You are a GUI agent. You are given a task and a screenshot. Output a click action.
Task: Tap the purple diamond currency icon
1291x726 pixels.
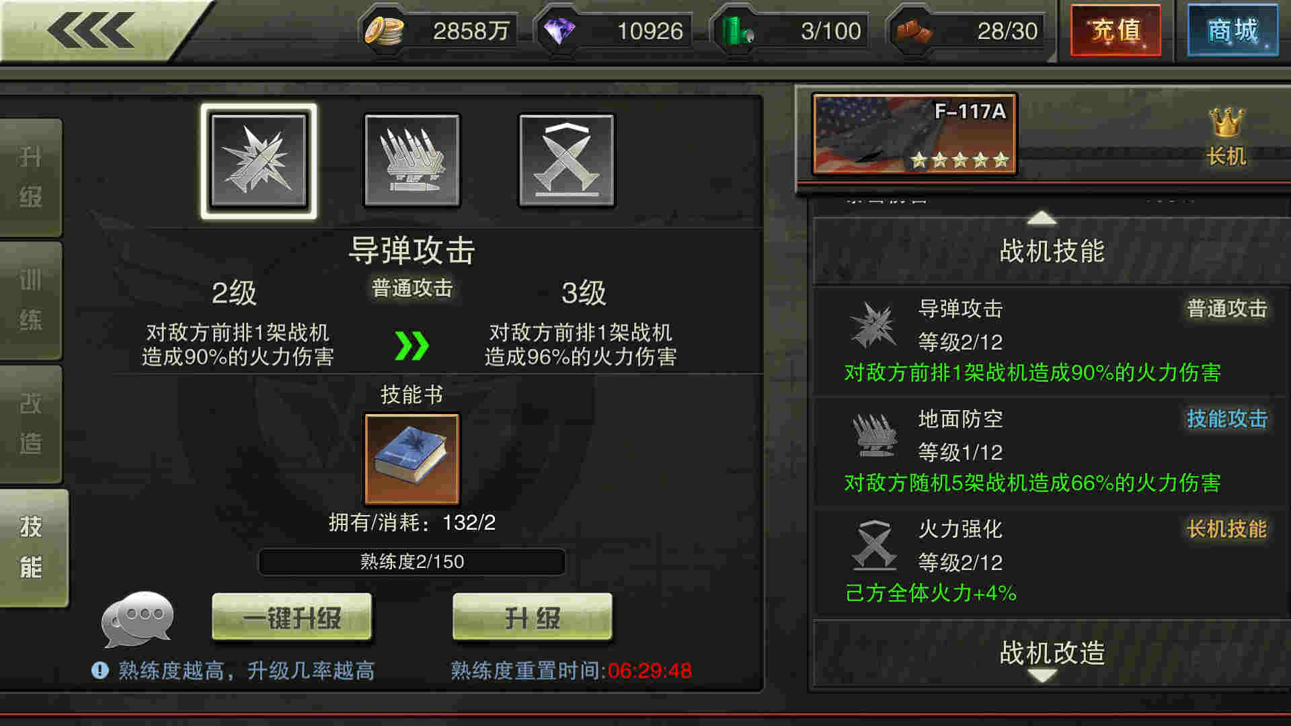point(559,31)
